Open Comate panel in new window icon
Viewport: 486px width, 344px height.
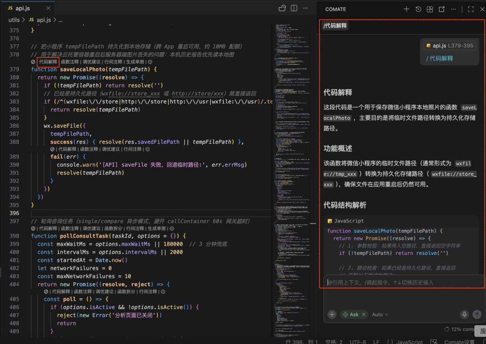click(x=441, y=9)
